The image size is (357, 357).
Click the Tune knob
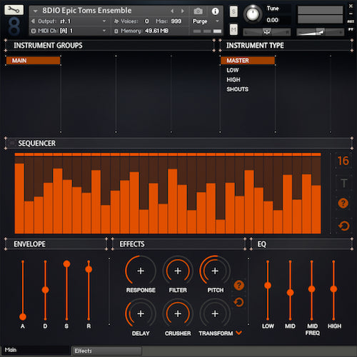click(253, 14)
